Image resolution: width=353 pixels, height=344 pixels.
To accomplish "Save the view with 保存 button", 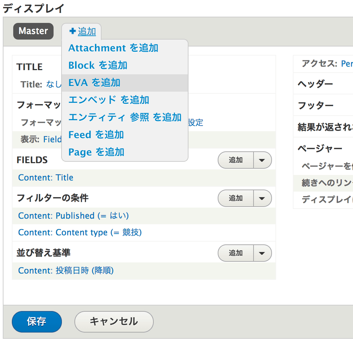I will point(37,321).
